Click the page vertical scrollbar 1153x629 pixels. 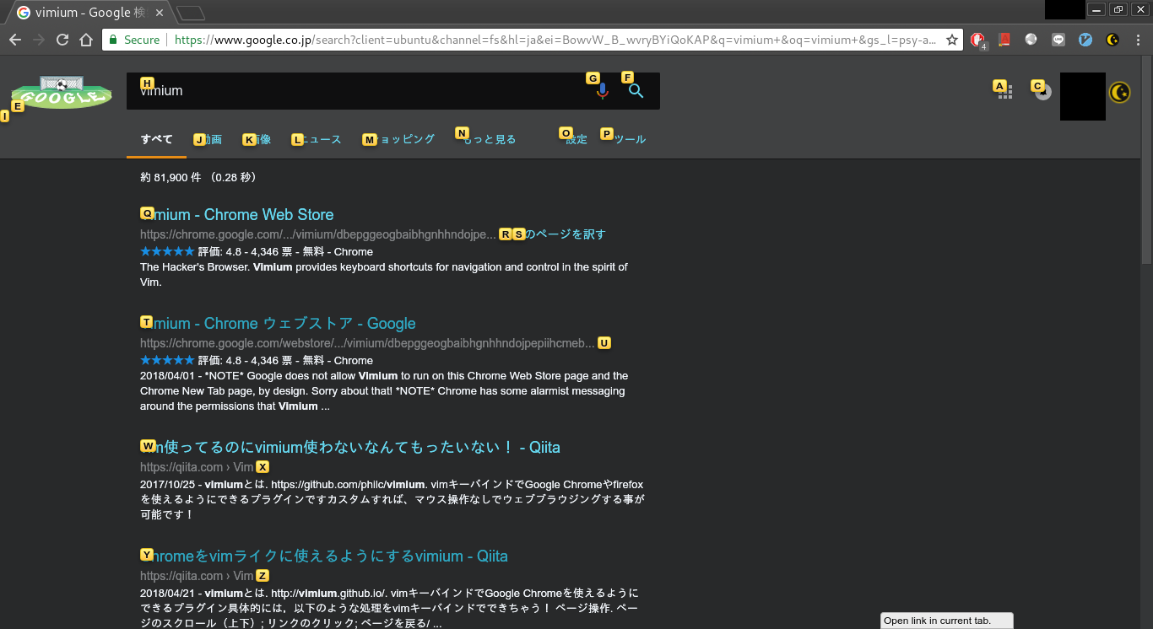[1146, 160]
